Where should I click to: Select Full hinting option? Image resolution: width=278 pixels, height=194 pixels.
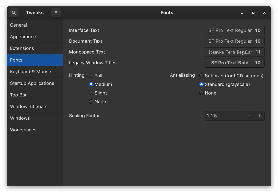coord(96,76)
